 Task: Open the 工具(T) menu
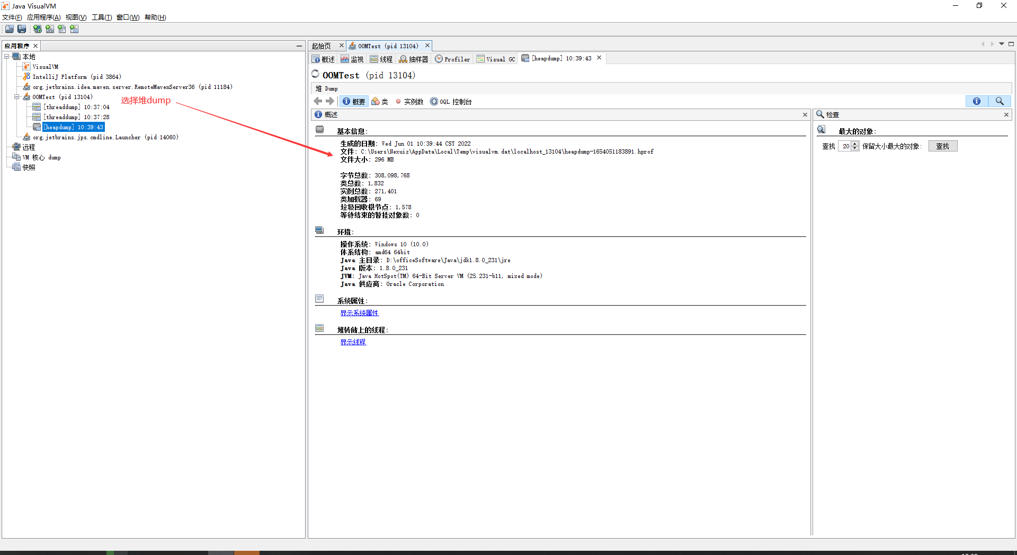[x=102, y=17]
